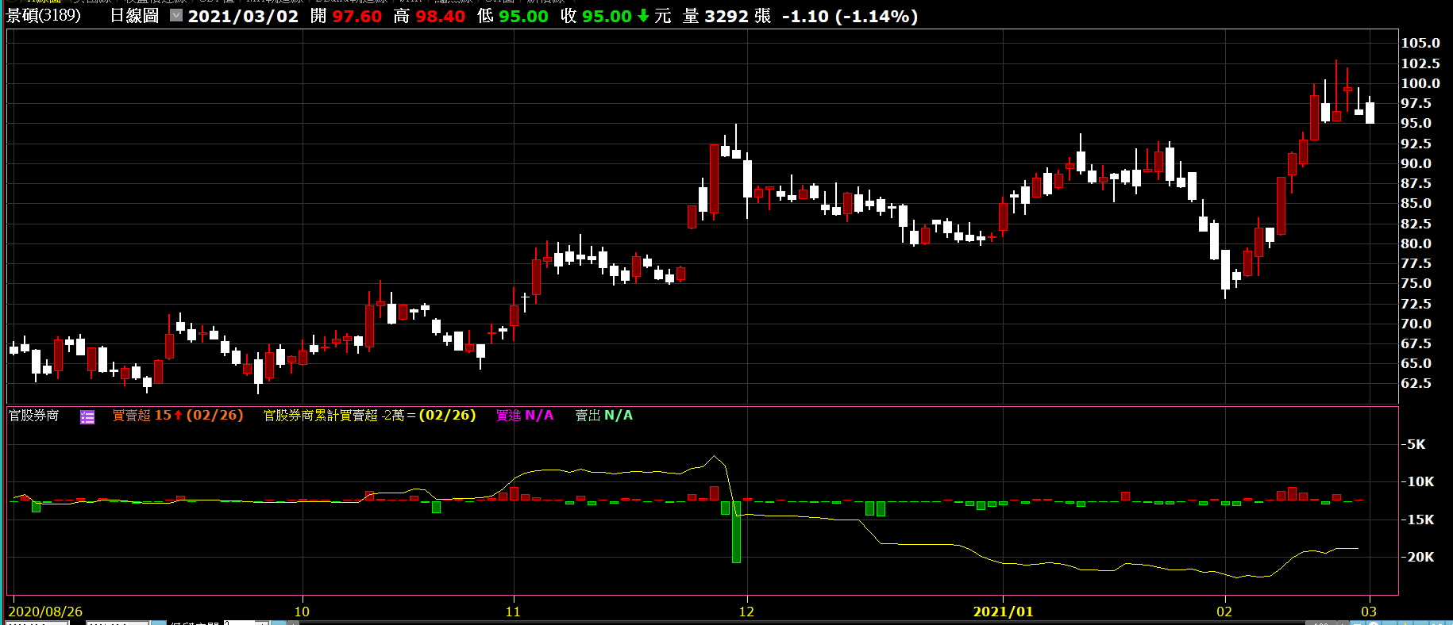Click the 官股券商 indicator label

[33, 416]
